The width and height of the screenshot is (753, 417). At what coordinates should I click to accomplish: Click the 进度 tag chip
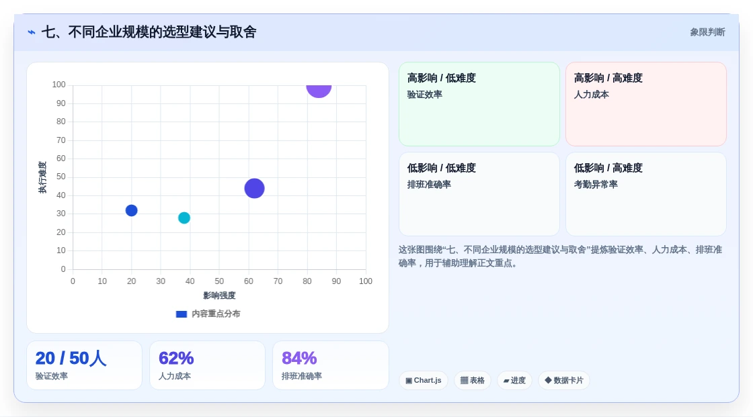point(514,381)
